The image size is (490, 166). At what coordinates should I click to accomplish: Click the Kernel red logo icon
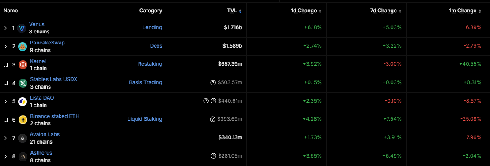click(x=23, y=65)
